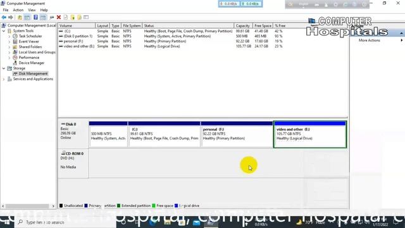Click the Services and Applications icon
Viewport: 405px width, 228px height.
pos(9,79)
